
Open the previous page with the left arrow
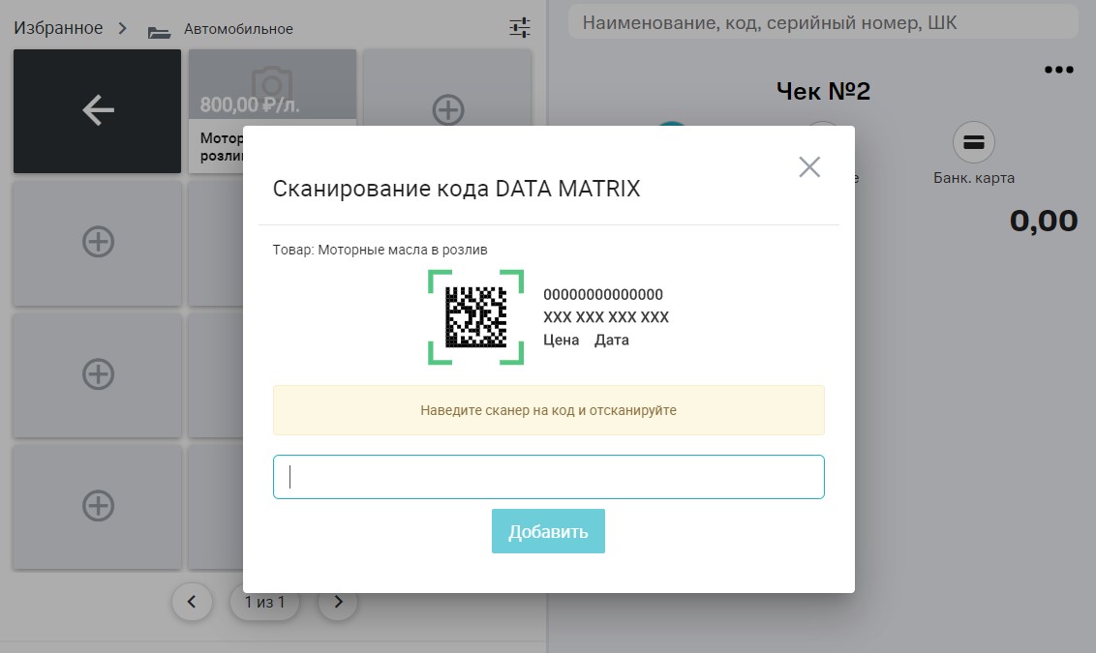click(192, 602)
